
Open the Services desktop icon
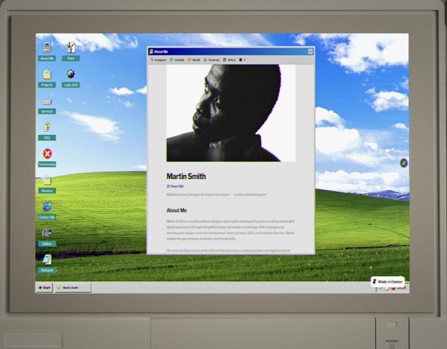click(47, 106)
